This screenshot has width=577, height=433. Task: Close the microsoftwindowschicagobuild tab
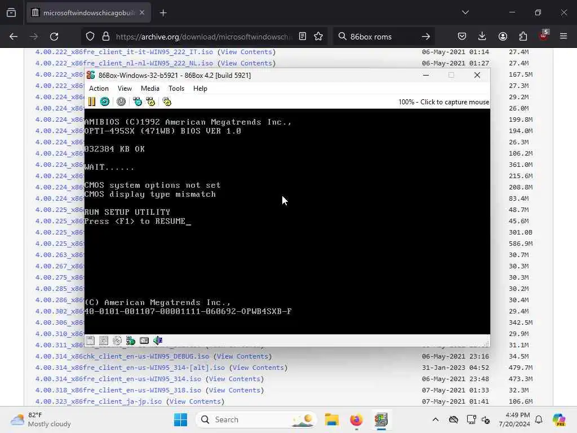[x=142, y=12]
